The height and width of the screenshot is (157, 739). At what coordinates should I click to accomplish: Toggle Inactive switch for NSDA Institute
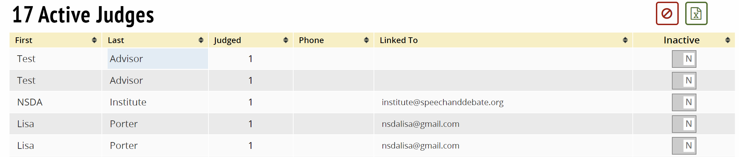click(x=684, y=102)
